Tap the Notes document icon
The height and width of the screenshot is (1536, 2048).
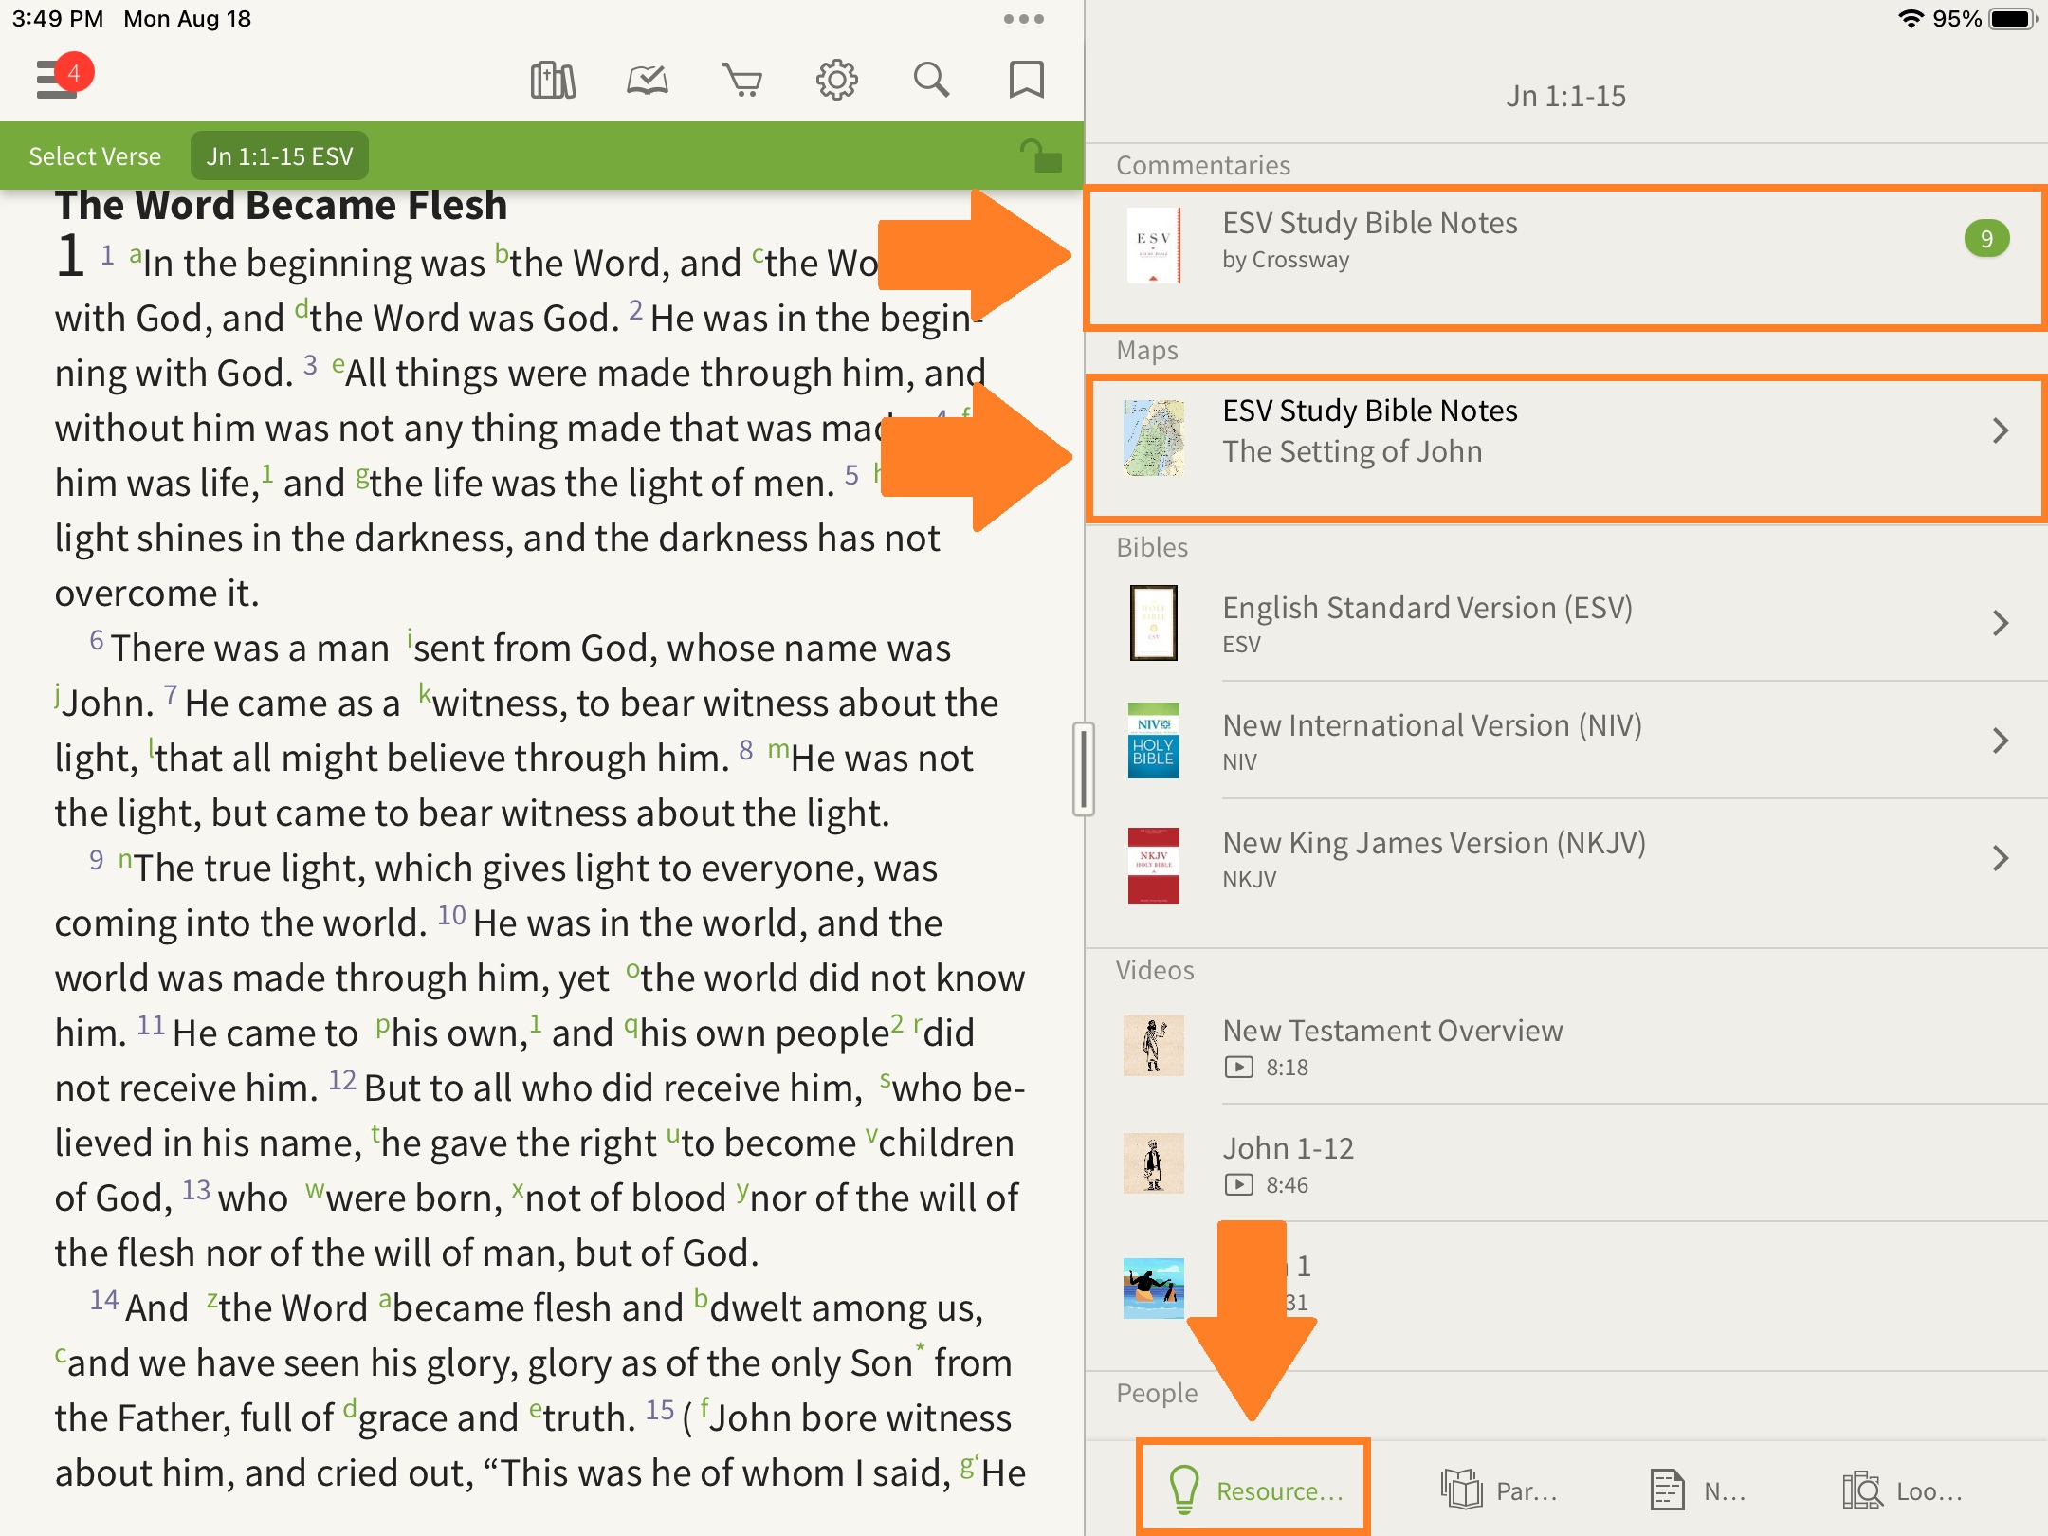click(x=1667, y=1490)
